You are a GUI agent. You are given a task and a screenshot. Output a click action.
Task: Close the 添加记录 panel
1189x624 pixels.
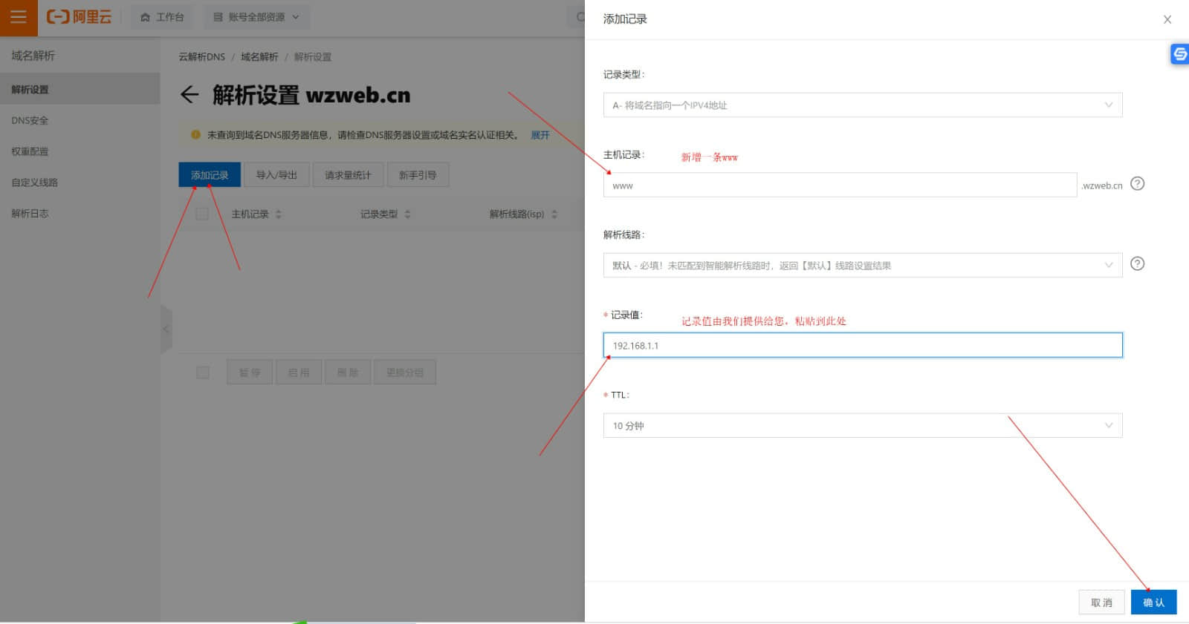(1167, 19)
